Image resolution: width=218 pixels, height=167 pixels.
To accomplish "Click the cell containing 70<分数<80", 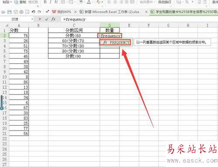I will click(74, 46).
